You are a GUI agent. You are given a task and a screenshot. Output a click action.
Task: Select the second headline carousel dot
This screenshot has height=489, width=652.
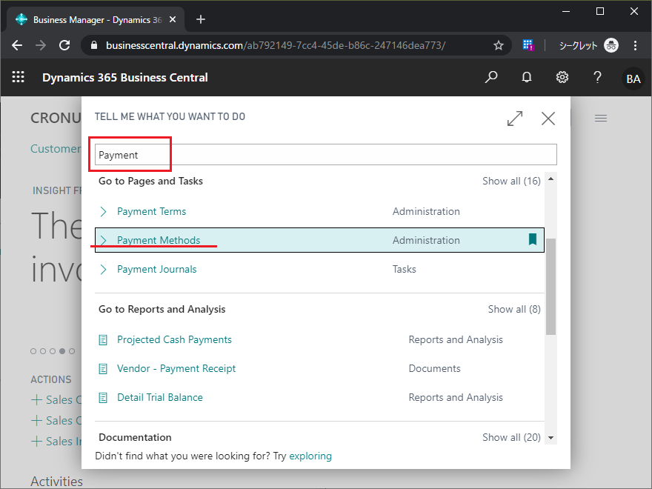coord(43,351)
